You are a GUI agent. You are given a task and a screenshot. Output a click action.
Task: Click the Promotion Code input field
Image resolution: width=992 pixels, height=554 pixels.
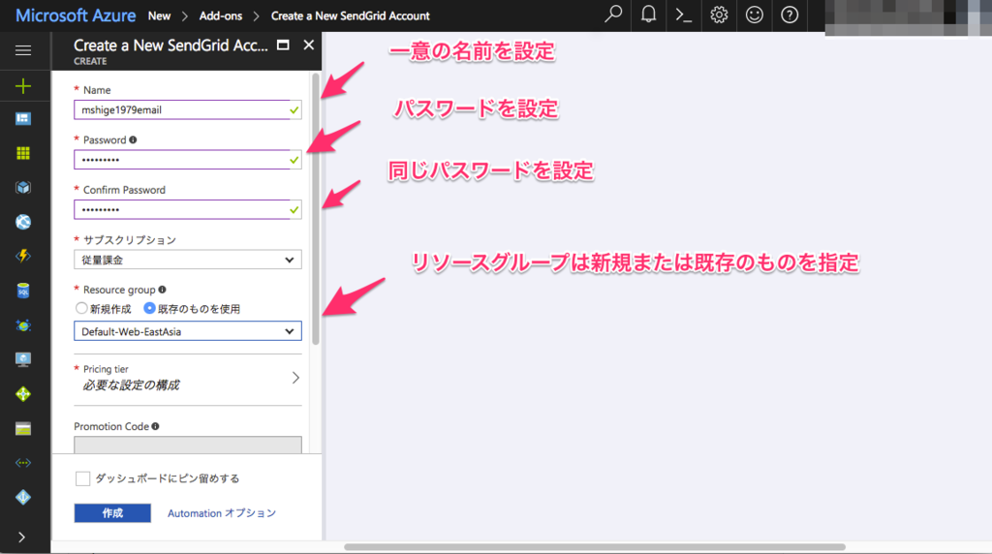point(188,445)
